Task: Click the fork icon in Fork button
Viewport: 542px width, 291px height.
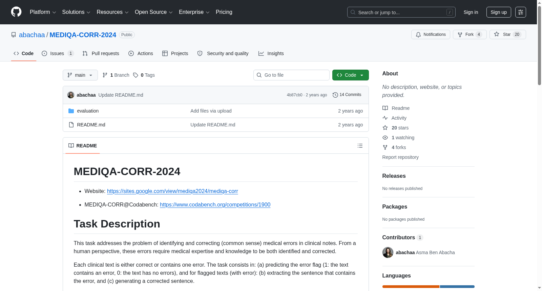Action: (x=460, y=34)
